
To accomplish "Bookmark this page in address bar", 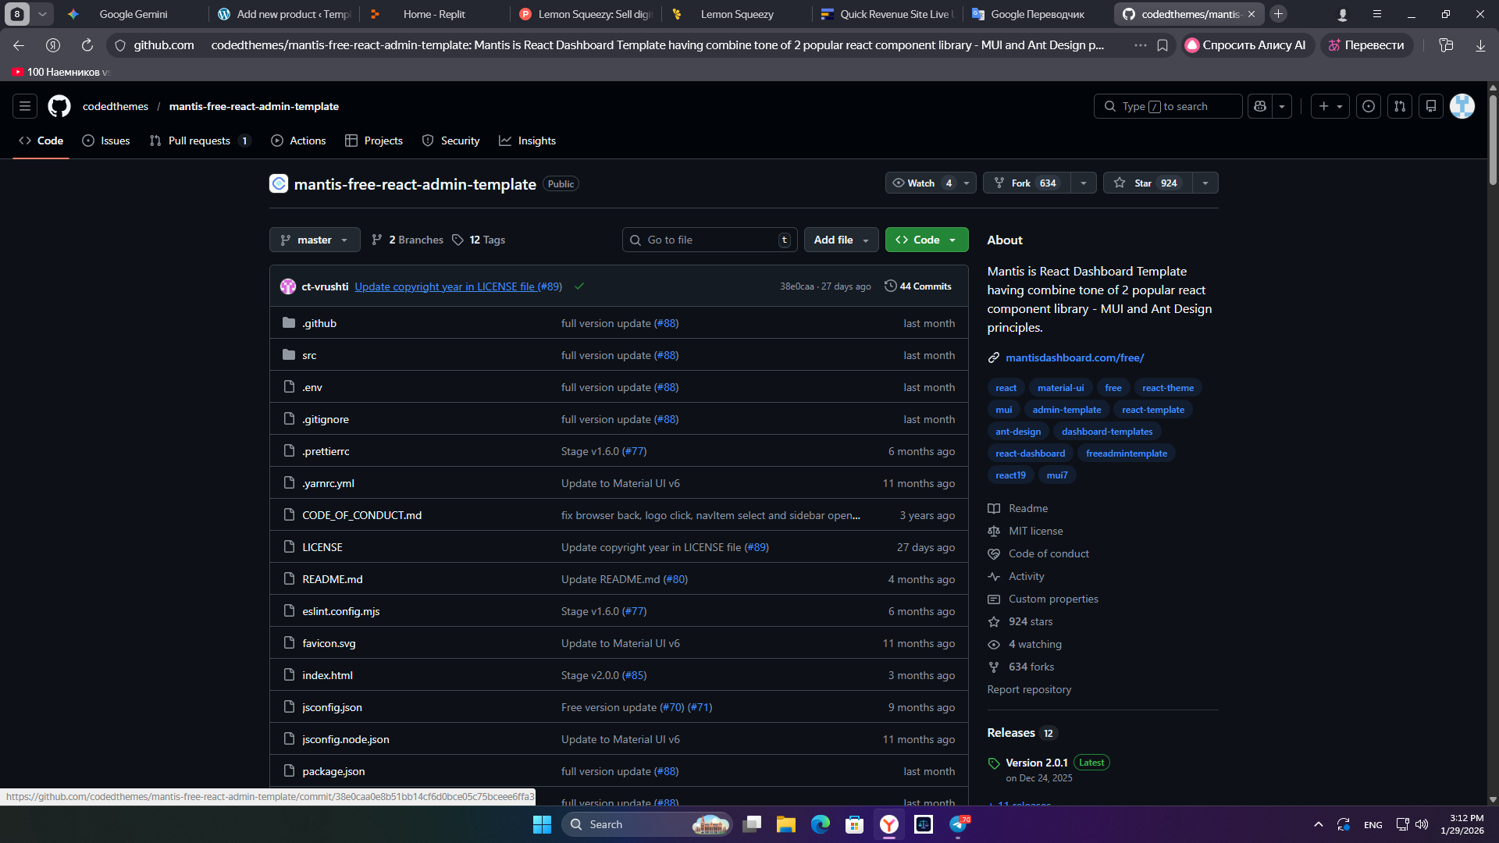I will [x=1163, y=45].
